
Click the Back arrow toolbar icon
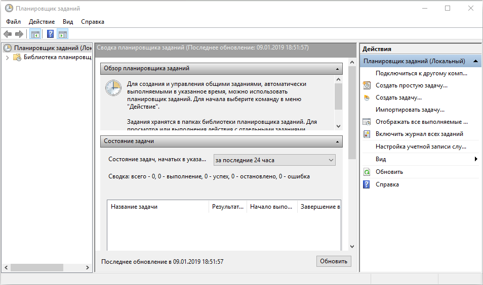point(8,34)
